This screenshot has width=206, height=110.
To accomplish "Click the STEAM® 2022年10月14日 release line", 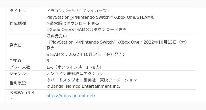I will (85, 55).
